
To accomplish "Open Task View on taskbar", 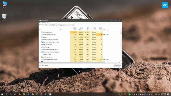I will click(x=15, y=94).
